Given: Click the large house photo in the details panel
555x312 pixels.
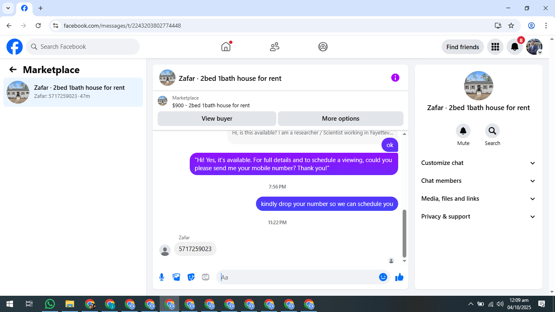Looking at the screenshot, I should (479, 86).
